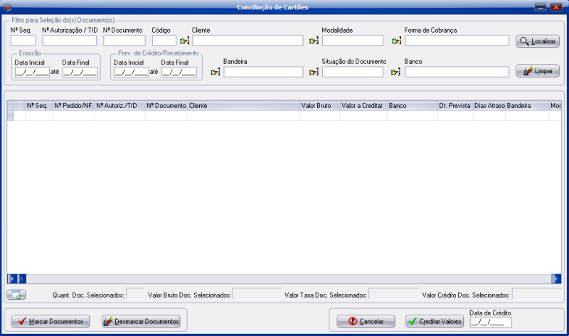Click the Banco lookup icon

coord(397,72)
